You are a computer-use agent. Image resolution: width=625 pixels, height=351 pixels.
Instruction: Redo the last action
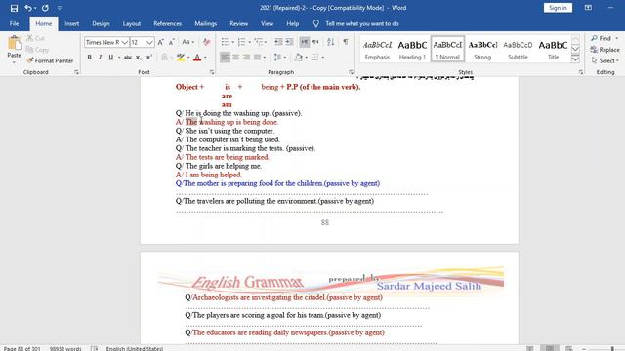45,8
